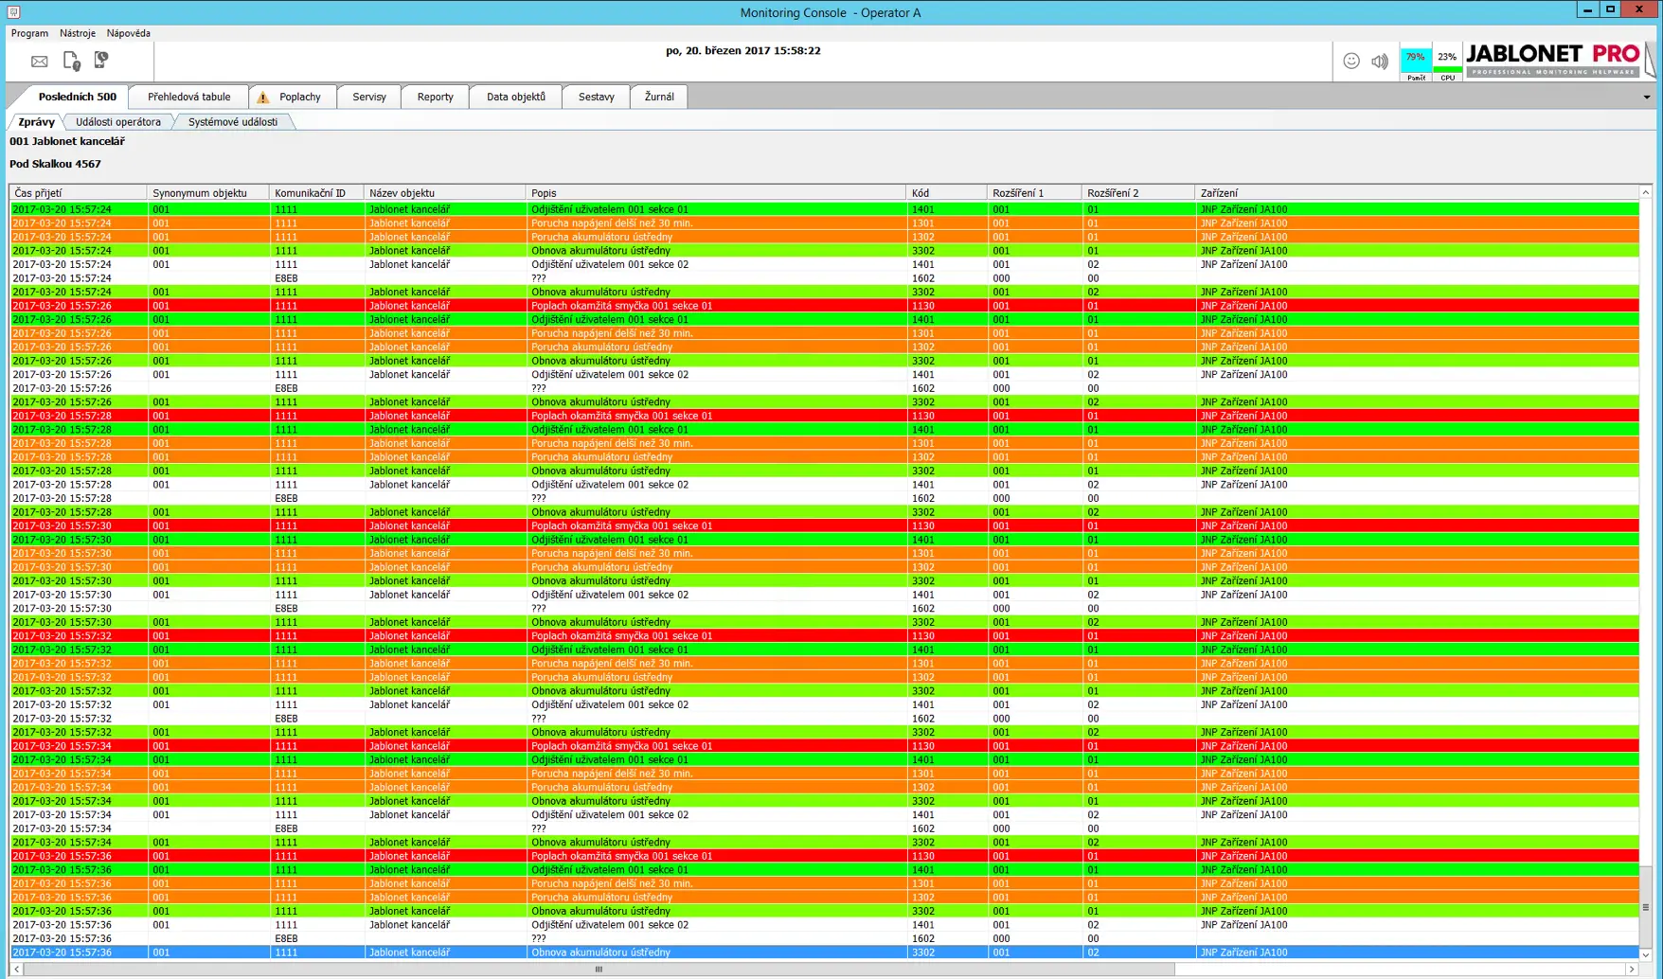Image resolution: width=1663 pixels, height=979 pixels.
Task: Click the JABLONET PRO logo
Action: [x=1553, y=60]
